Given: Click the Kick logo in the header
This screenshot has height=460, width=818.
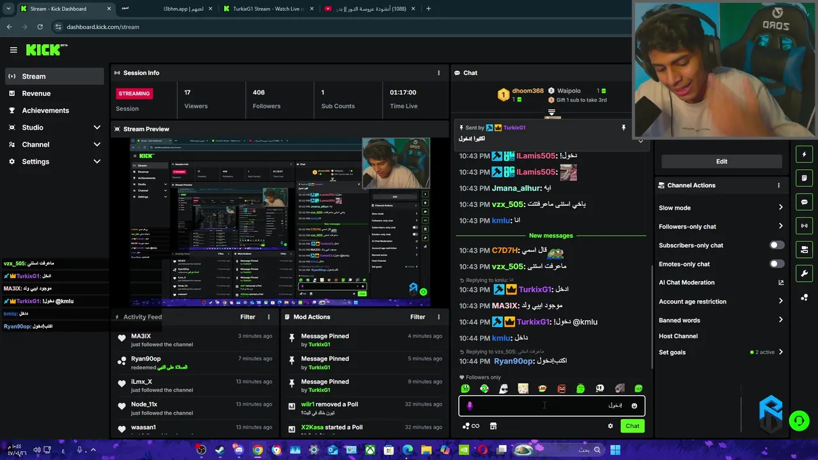Looking at the screenshot, I should 46,50.
